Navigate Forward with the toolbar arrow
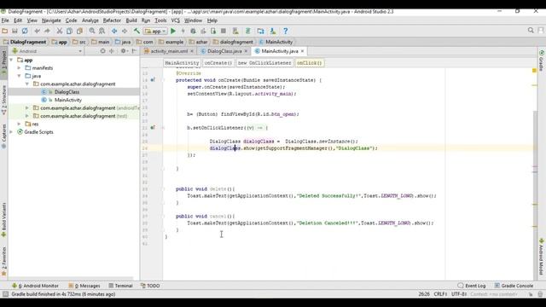 (125, 31)
